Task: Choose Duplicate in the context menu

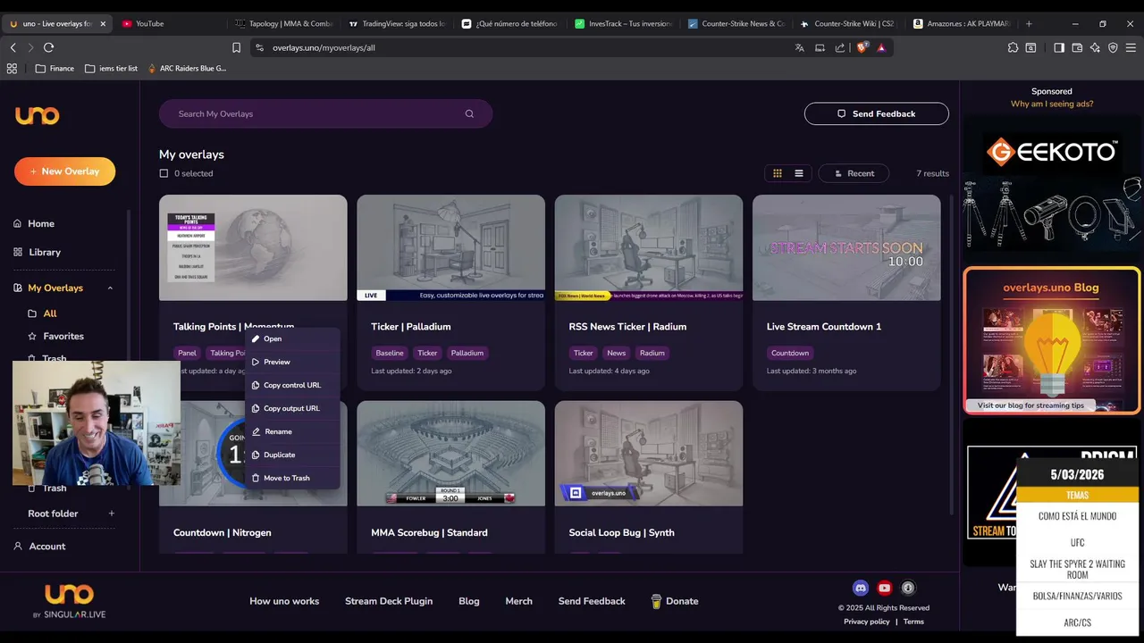Action: pyautogui.click(x=292, y=455)
